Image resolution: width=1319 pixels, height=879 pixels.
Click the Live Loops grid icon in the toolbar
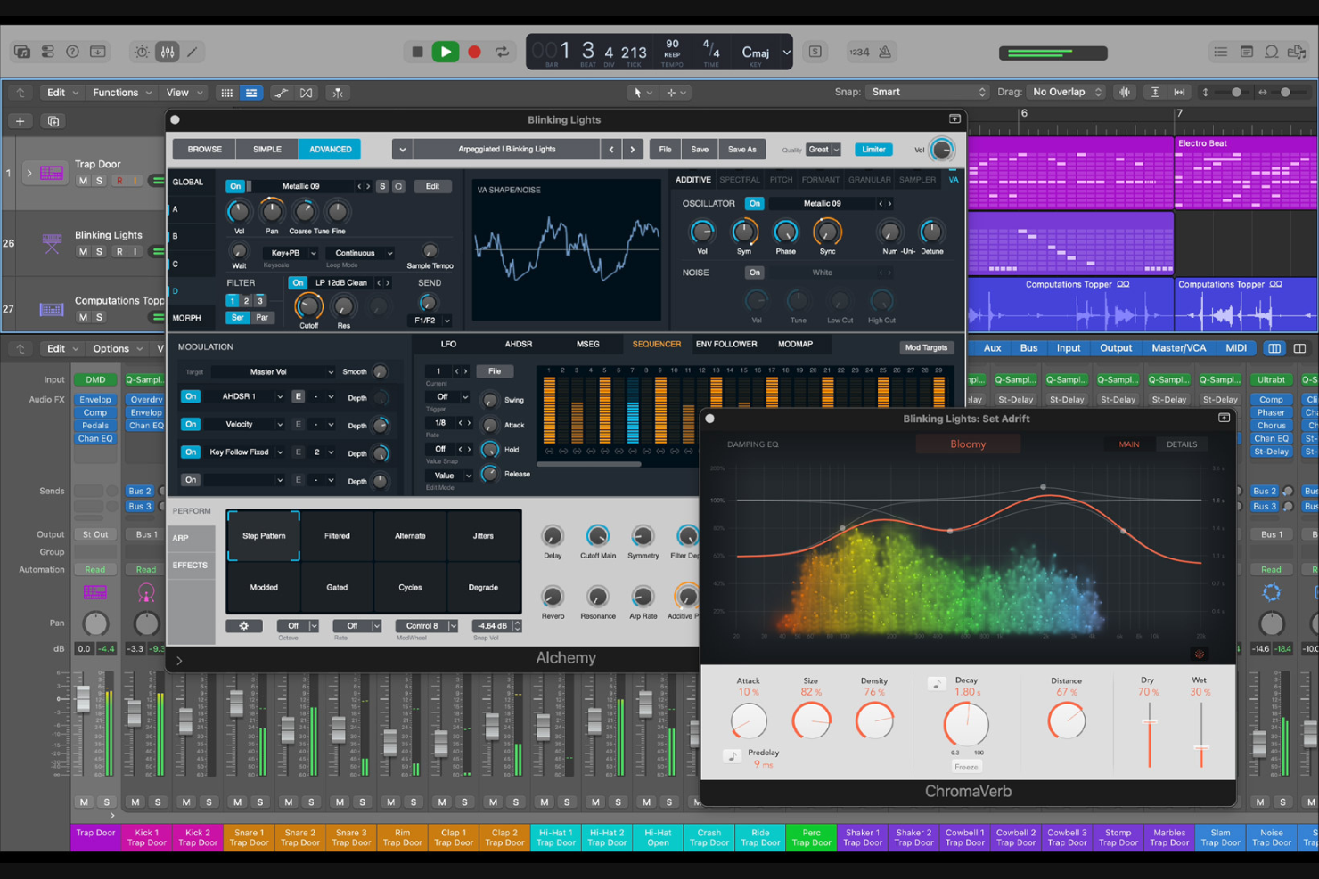coord(226,93)
